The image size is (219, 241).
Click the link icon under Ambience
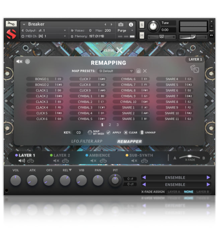coord(103,161)
